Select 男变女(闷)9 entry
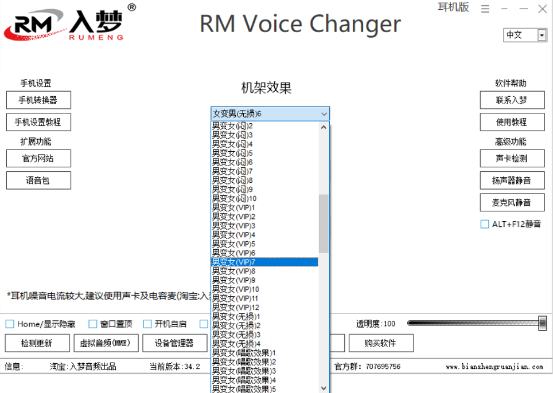 265,190
